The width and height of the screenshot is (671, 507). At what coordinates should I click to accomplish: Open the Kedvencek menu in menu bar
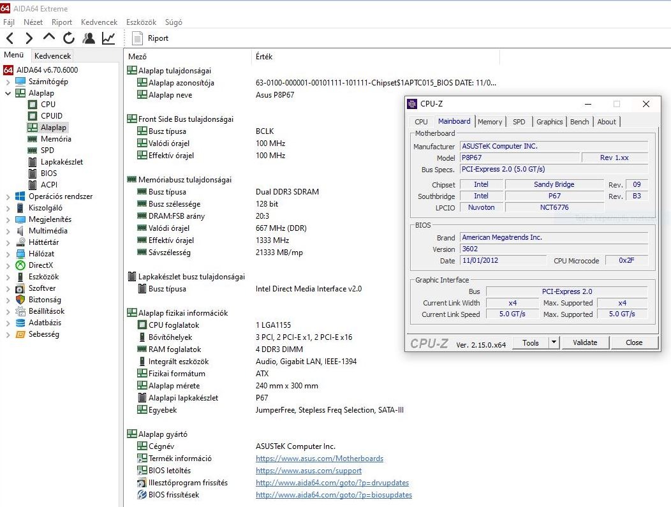99,22
